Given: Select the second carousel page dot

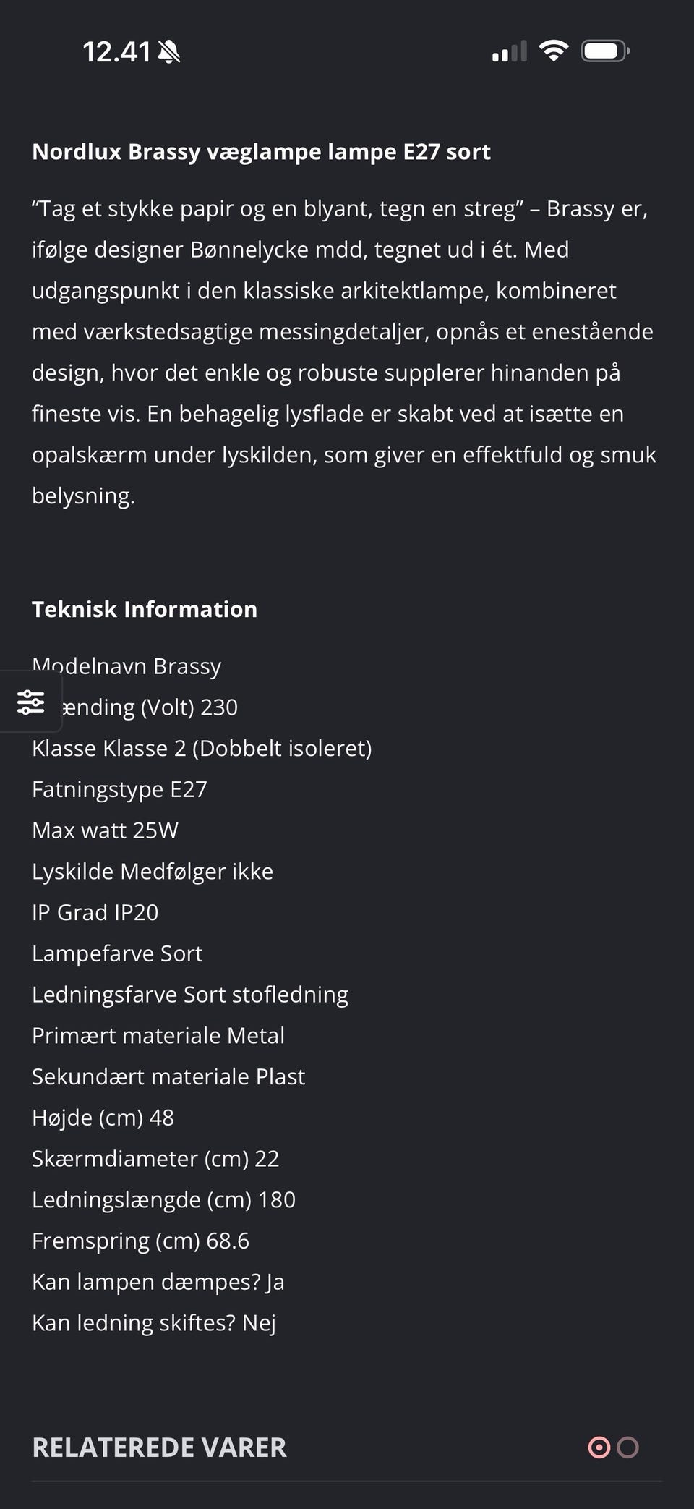Looking at the screenshot, I should [x=627, y=1448].
